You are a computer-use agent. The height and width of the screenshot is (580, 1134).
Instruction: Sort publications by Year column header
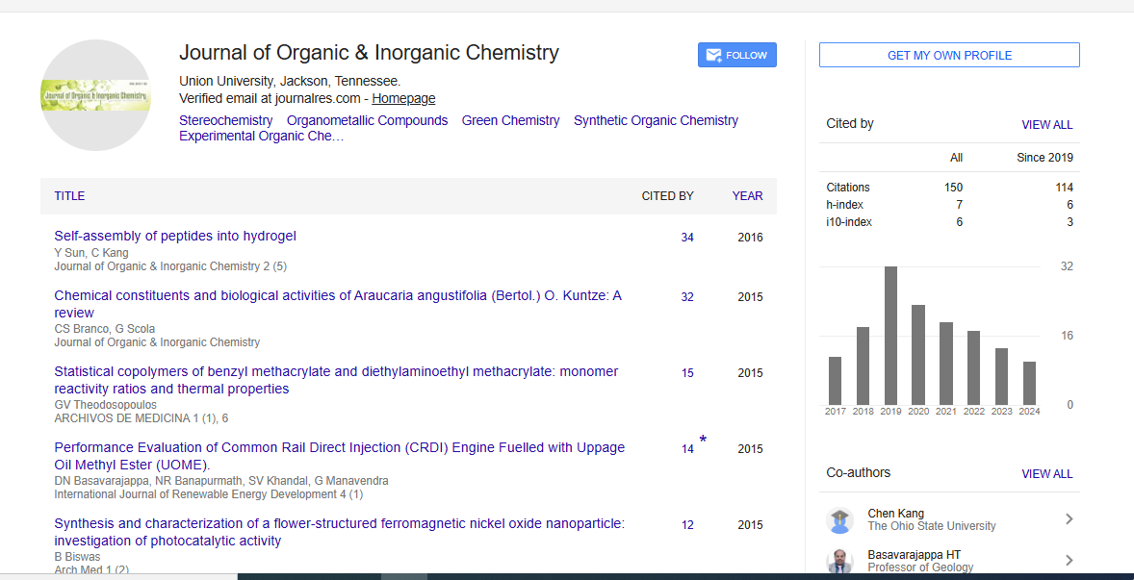[x=747, y=196]
